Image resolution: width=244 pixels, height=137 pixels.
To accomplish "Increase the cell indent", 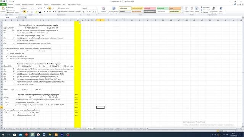I will coord(56,12).
